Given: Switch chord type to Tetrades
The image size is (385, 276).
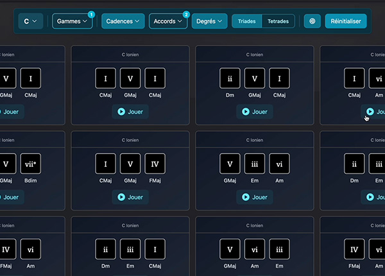Looking at the screenshot, I should 278,21.
